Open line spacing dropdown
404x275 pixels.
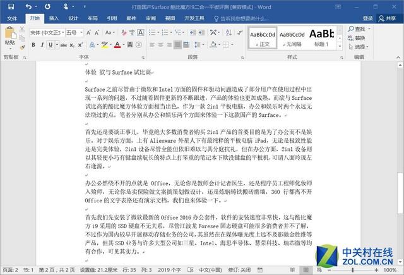pyautogui.click(x=199, y=45)
